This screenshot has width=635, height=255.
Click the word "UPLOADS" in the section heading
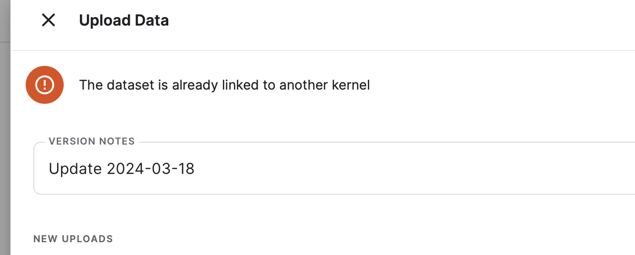coord(87,239)
